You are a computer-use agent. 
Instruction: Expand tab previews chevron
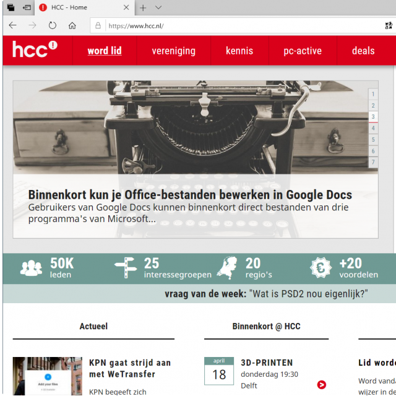click(x=158, y=7)
